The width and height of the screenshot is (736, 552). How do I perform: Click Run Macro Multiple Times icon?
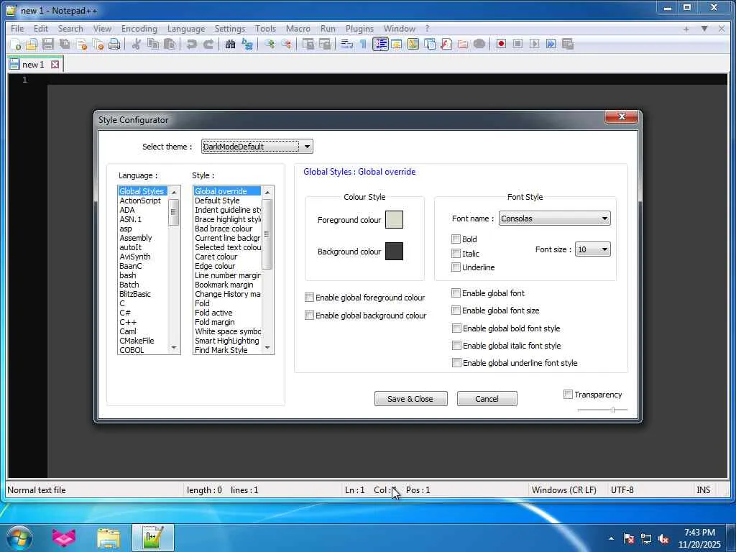[551, 44]
